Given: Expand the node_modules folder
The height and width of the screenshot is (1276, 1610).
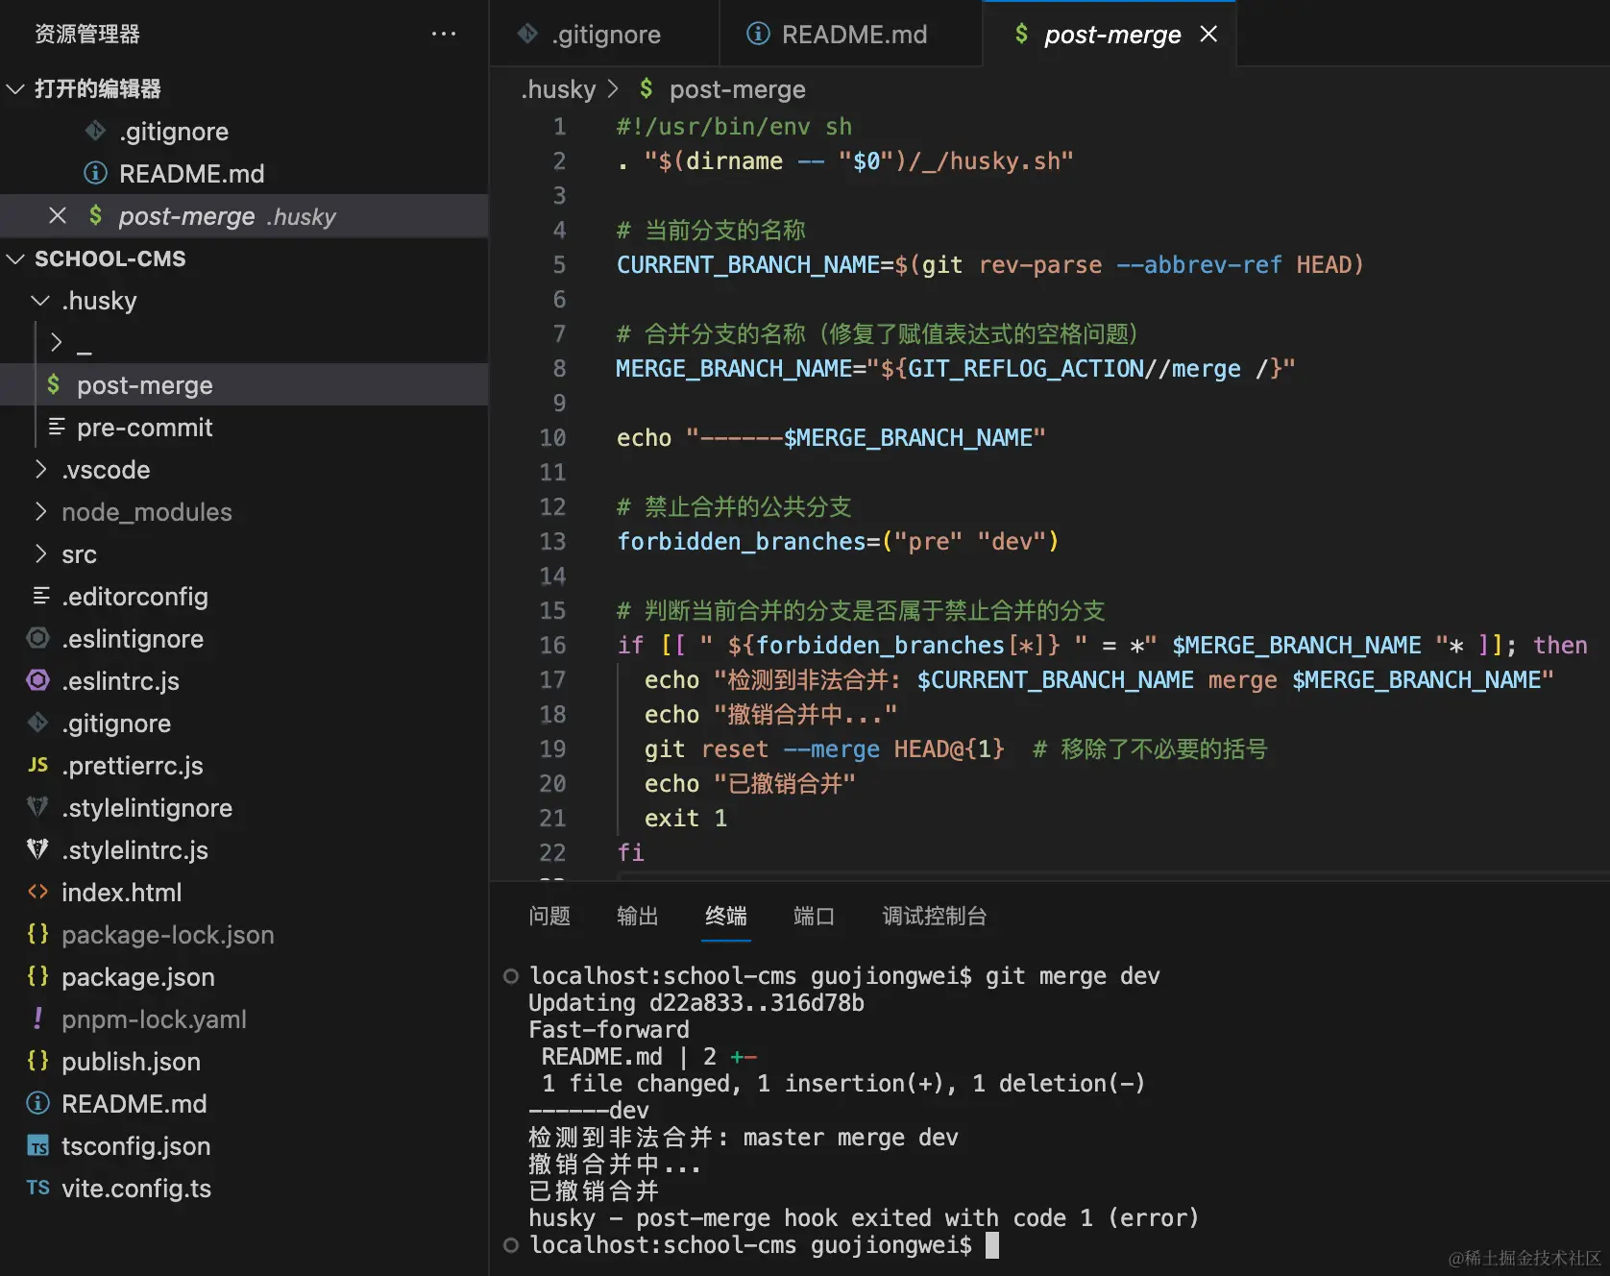Looking at the screenshot, I should click(40, 512).
